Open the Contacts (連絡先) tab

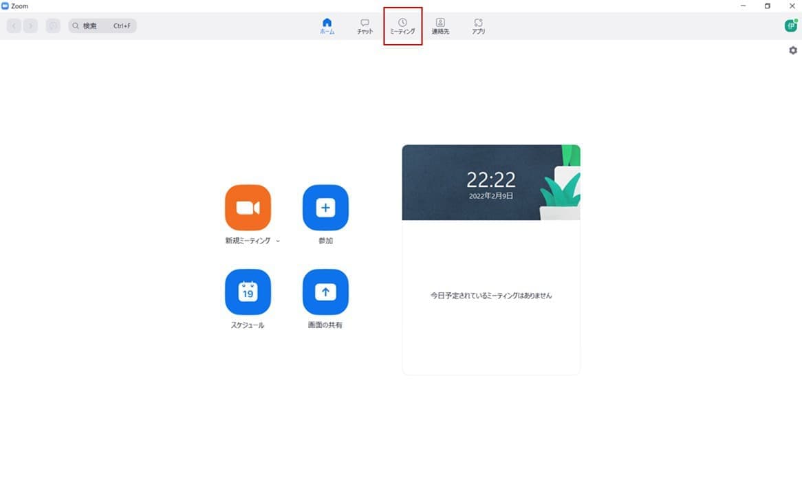pos(440,26)
